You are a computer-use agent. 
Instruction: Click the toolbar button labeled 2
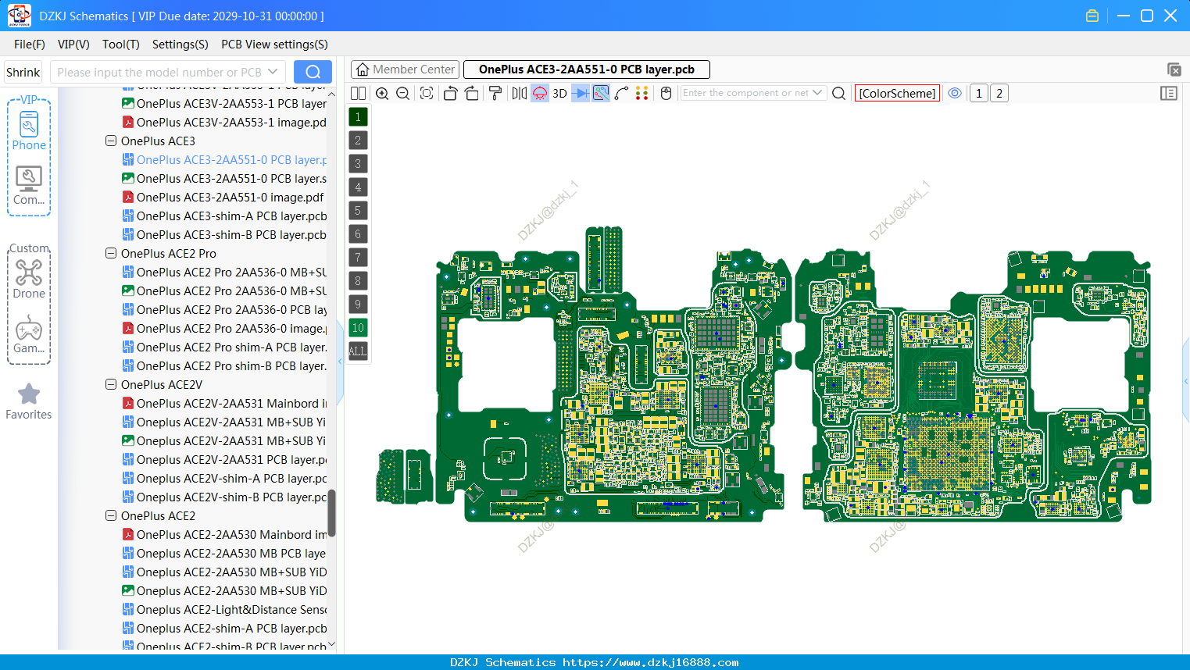click(999, 94)
